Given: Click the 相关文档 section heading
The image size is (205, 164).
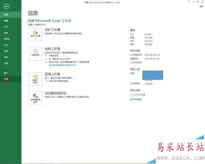Looking at the screenshot, I should (135, 90).
